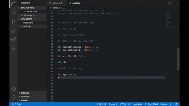Click the '// false => not ok, incorrect' comment
The height and width of the screenshot is (106, 189).
[76, 41]
